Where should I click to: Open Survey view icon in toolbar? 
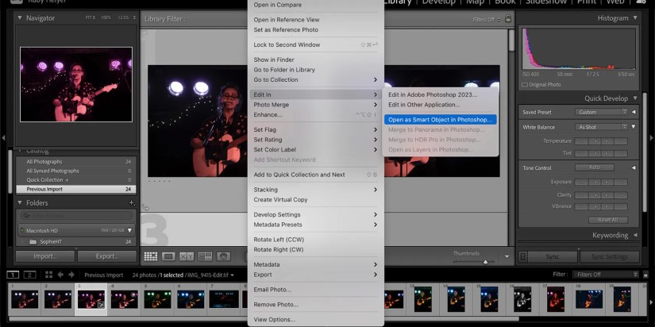(205, 256)
